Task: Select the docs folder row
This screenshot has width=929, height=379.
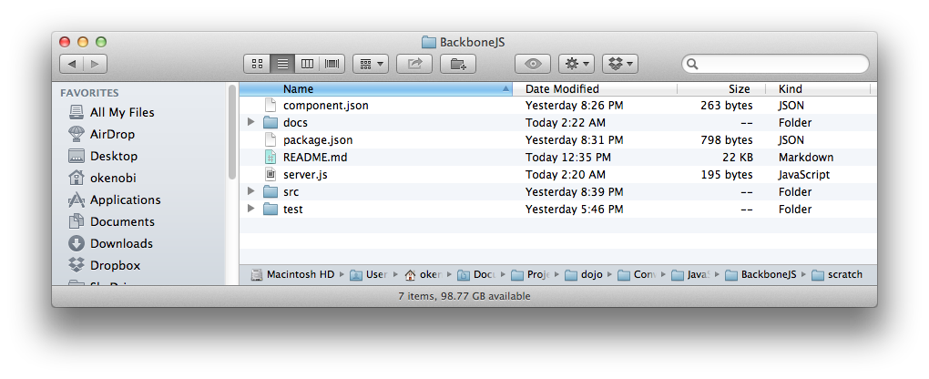Action: coord(557,123)
